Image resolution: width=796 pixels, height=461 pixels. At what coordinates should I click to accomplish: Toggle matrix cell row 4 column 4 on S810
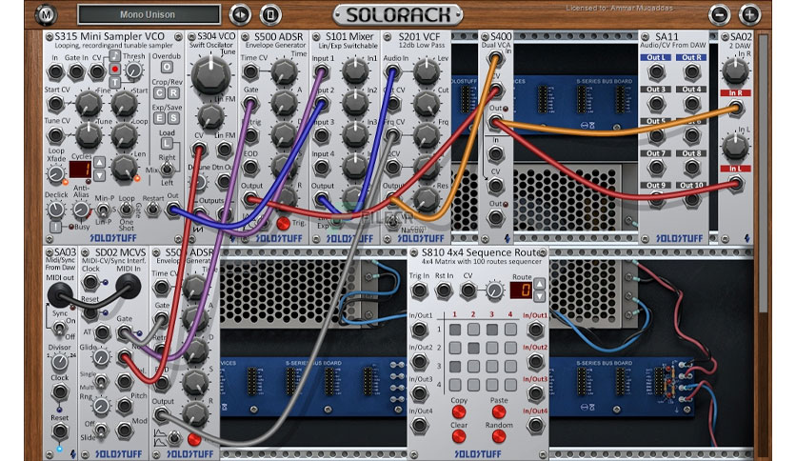click(510, 385)
